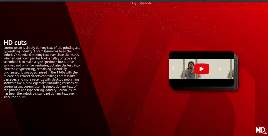Open the video thumbnail card showing the man

tap(202, 69)
